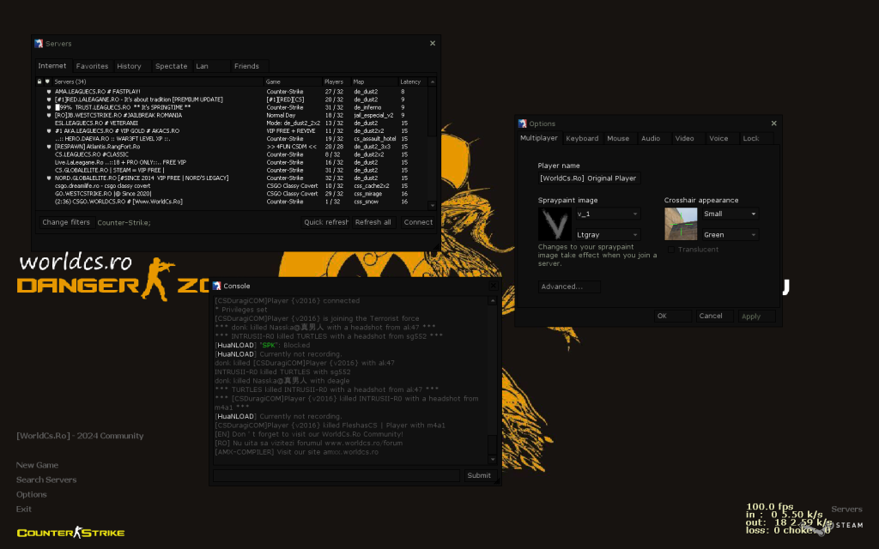Click Quick refresh in Servers window

point(324,222)
